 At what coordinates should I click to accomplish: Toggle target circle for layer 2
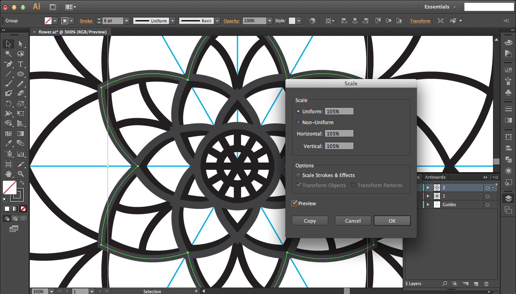tap(487, 188)
